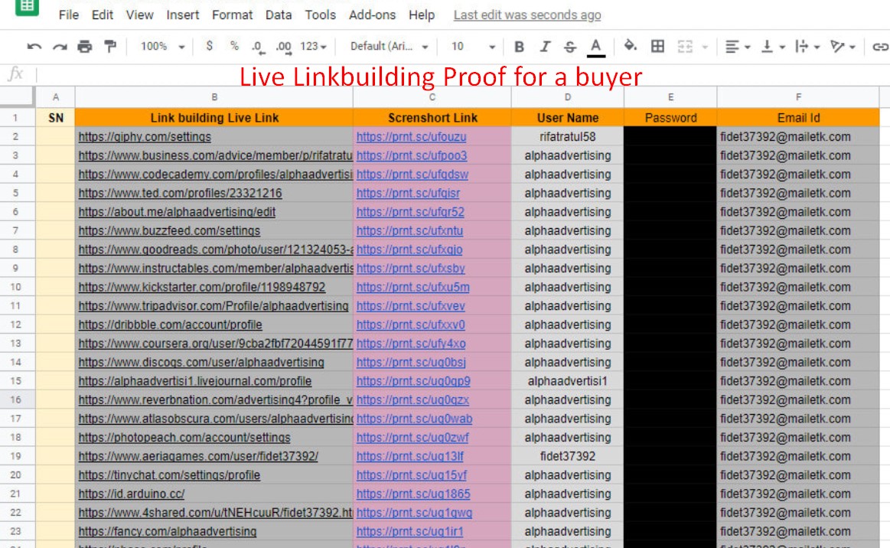The width and height of the screenshot is (890, 548).
Task: Open the Insert menu
Action: pos(182,15)
